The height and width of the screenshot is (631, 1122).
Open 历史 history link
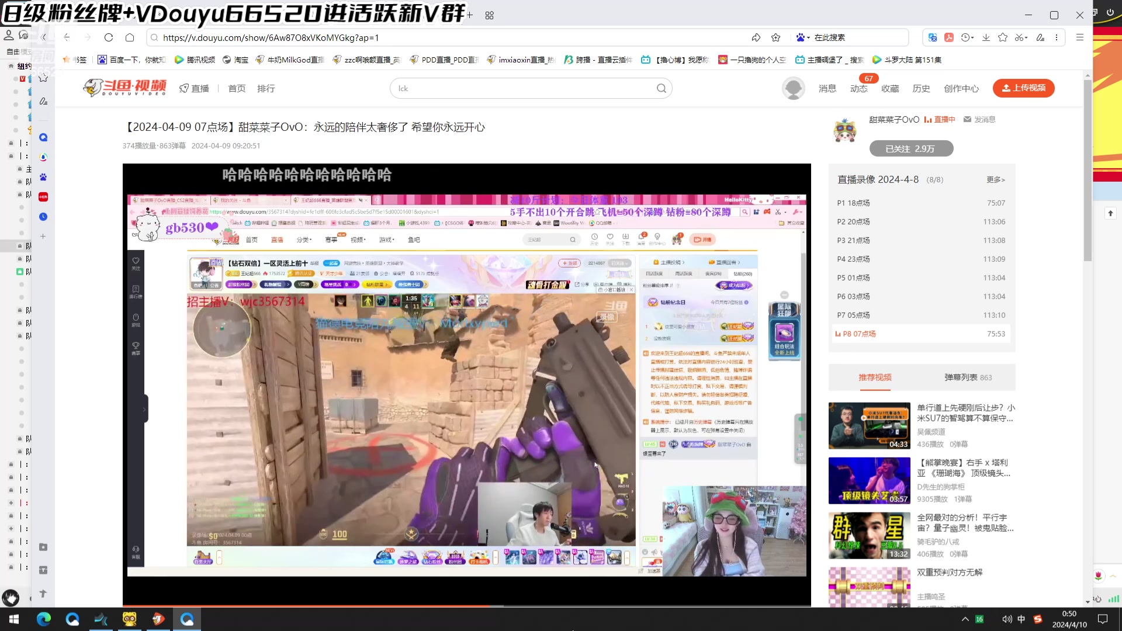[921, 88]
